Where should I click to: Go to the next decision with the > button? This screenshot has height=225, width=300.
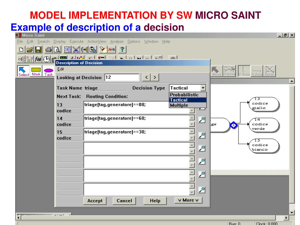pos(155,77)
